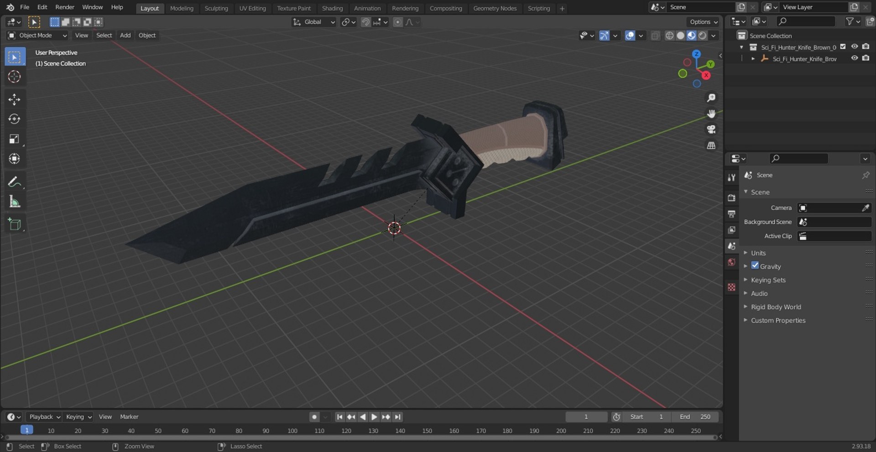Image resolution: width=876 pixels, height=452 pixels.
Task: Switch perspective/orthographic grid icon
Action: 711,145
